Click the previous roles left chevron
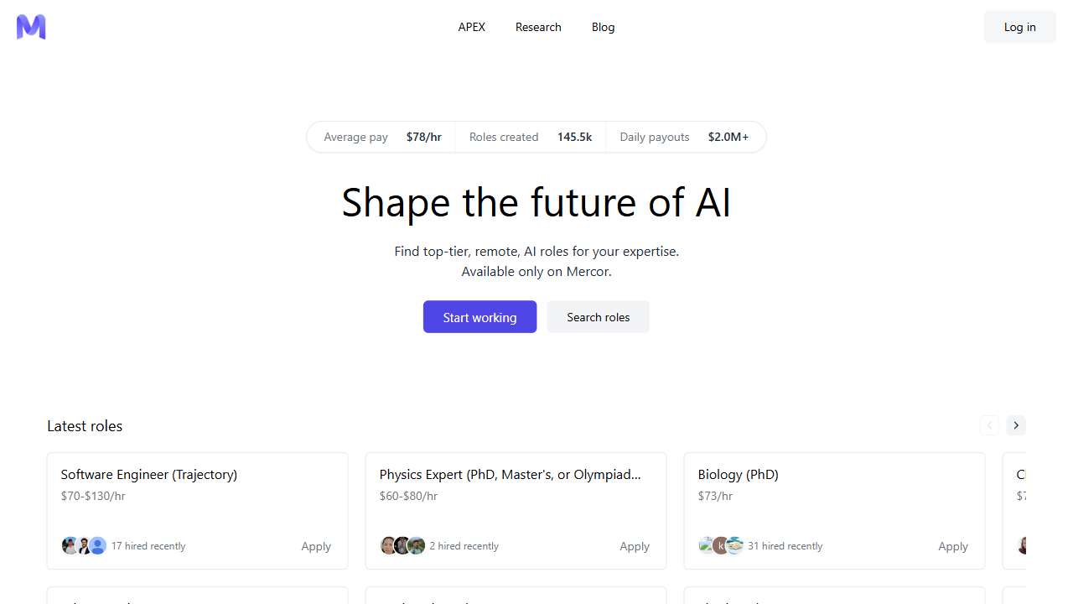 pyautogui.click(x=989, y=425)
